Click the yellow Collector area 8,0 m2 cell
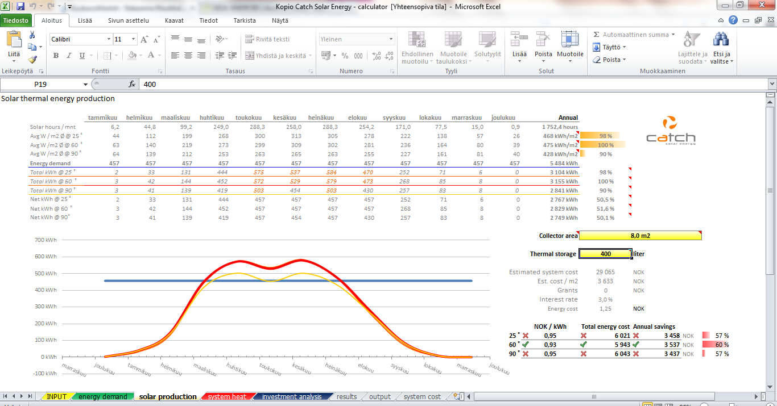Image resolution: width=777 pixels, height=406 pixels. point(640,235)
